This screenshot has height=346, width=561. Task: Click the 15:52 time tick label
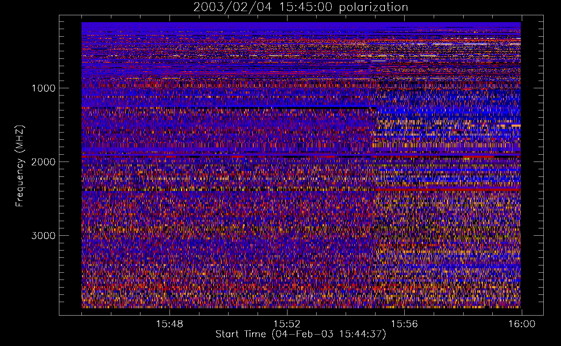[287, 324]
